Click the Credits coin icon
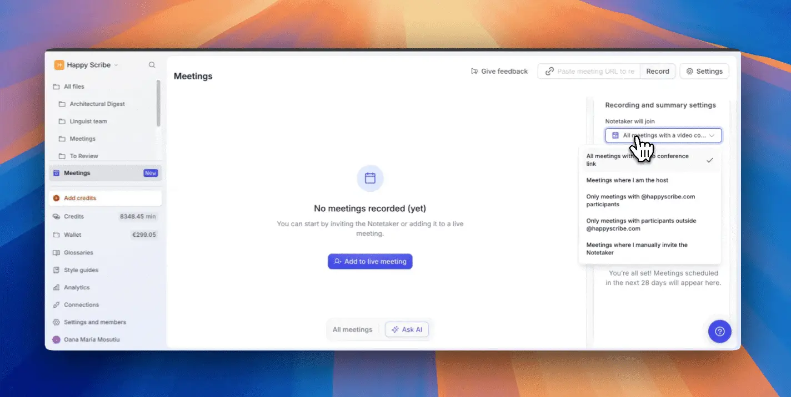Viewport: 791px width, 397px height. [x=56, y=216]
